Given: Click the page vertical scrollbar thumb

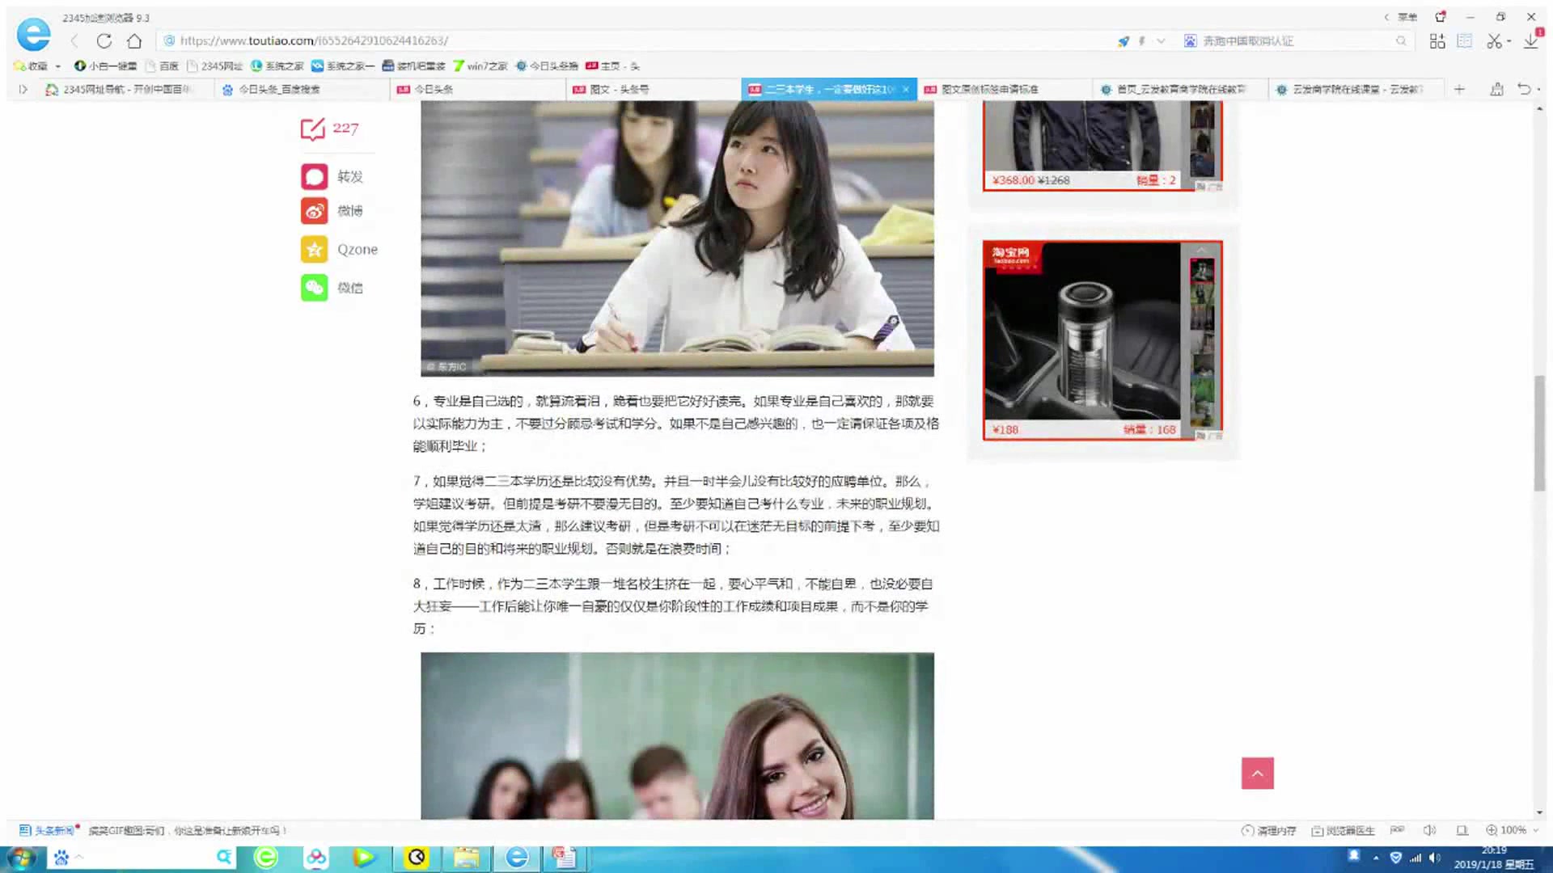Looking at the screenshot, I should [1539, 433].
